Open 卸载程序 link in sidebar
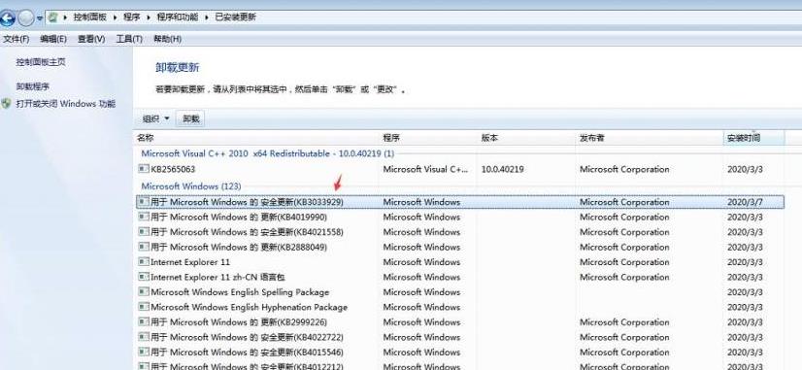This screenshot has height=370, width=802. [x=32, y=86]
